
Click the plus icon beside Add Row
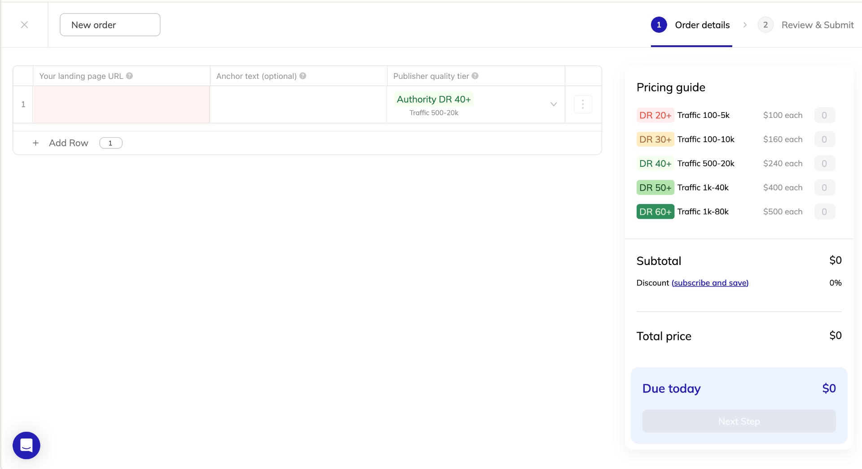pos(36,143)
